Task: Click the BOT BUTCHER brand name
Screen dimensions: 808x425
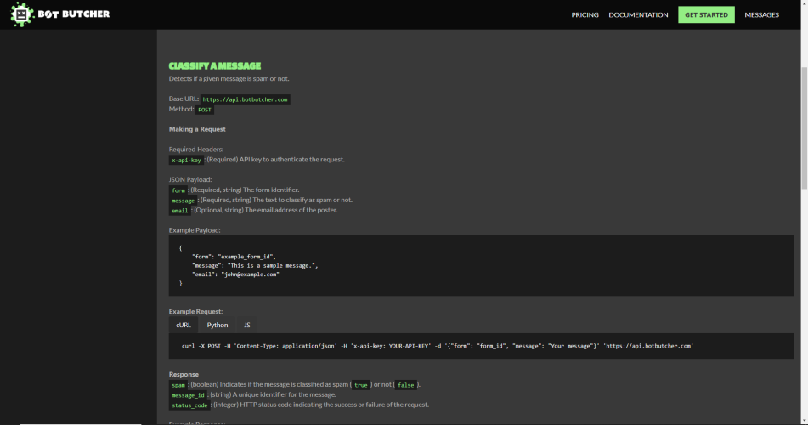Action: pos(74,14)
